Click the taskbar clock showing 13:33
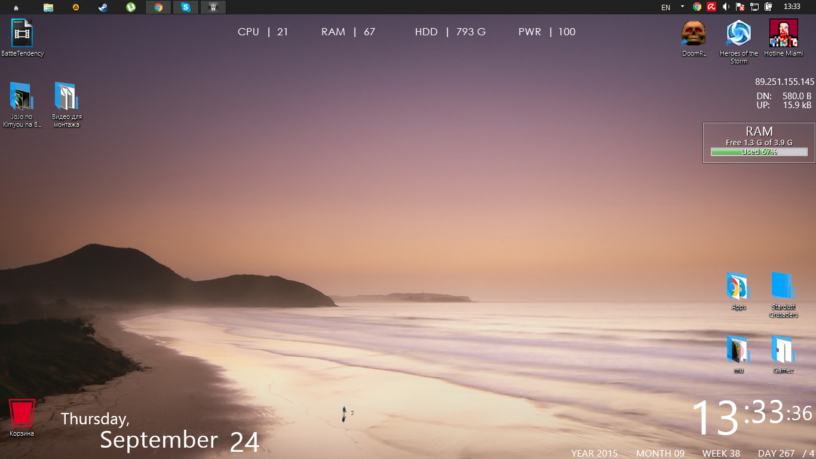Image resolution: width=816 pixels, height=459 pixels. (x=792, y=7)
